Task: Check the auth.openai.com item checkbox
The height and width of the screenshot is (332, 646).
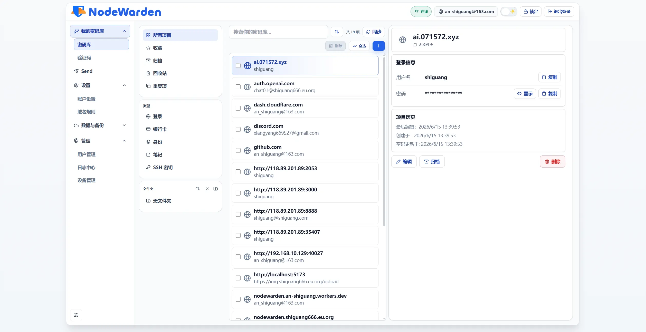Action: (x=238, y=87)
